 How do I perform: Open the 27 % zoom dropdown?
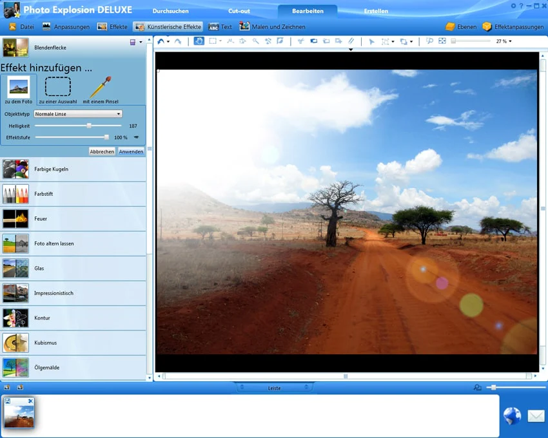(x=504, y=41)
